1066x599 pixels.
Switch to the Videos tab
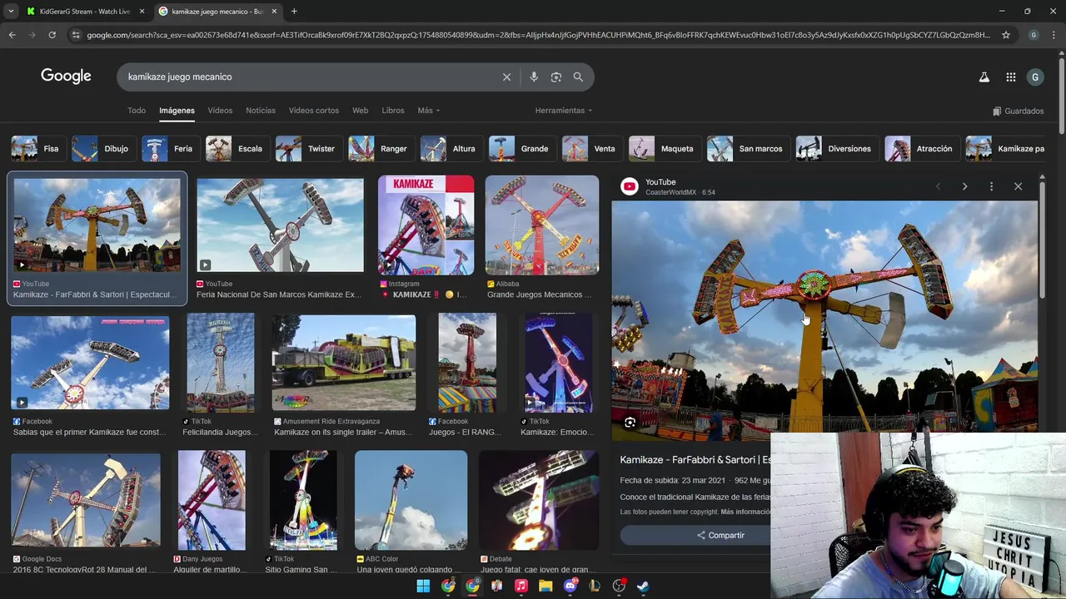point(220,111)
